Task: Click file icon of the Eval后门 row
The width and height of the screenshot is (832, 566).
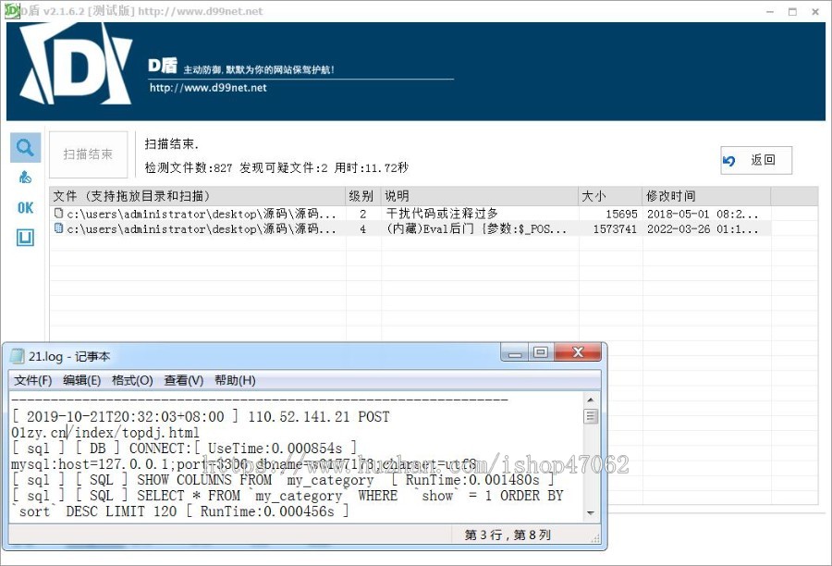Action: pyautogui.click(x=59, y=228)
